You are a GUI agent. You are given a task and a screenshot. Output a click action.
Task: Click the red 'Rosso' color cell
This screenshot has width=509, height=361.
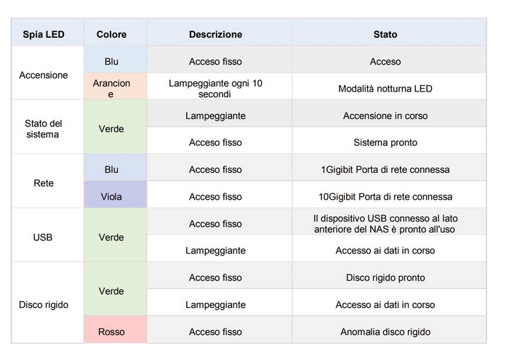[111, 332]
